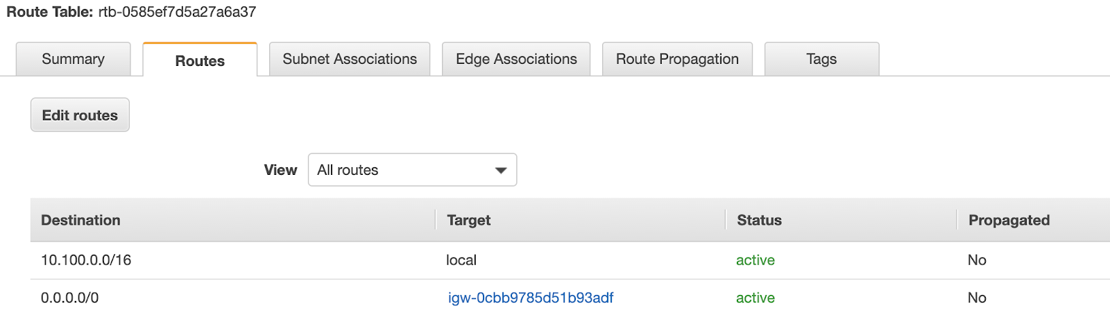Switch to the Subnet Associations tab
This screenshot has width=1110, height=331.
350,59
